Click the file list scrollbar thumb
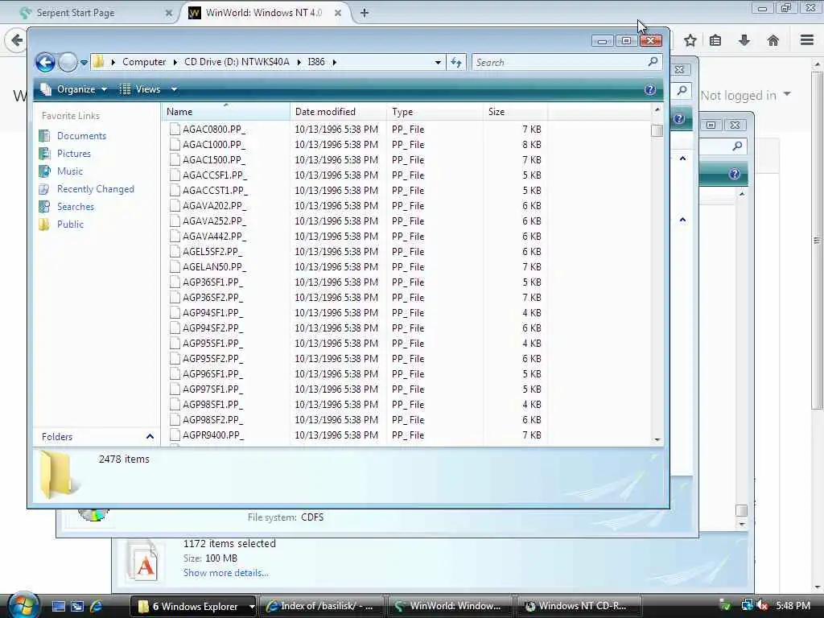This screenshot has height=618, width=824. pyautogui.click(x=657, y=130)
